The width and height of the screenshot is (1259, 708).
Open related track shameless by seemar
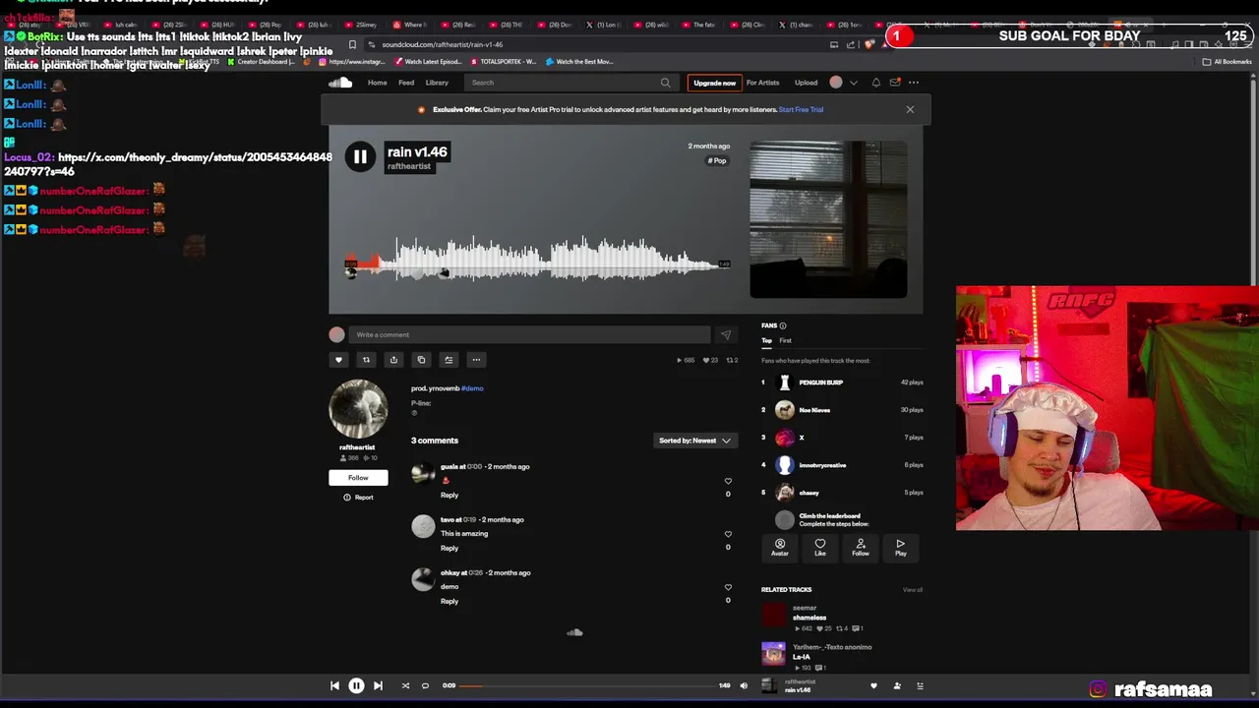[809, 618]
